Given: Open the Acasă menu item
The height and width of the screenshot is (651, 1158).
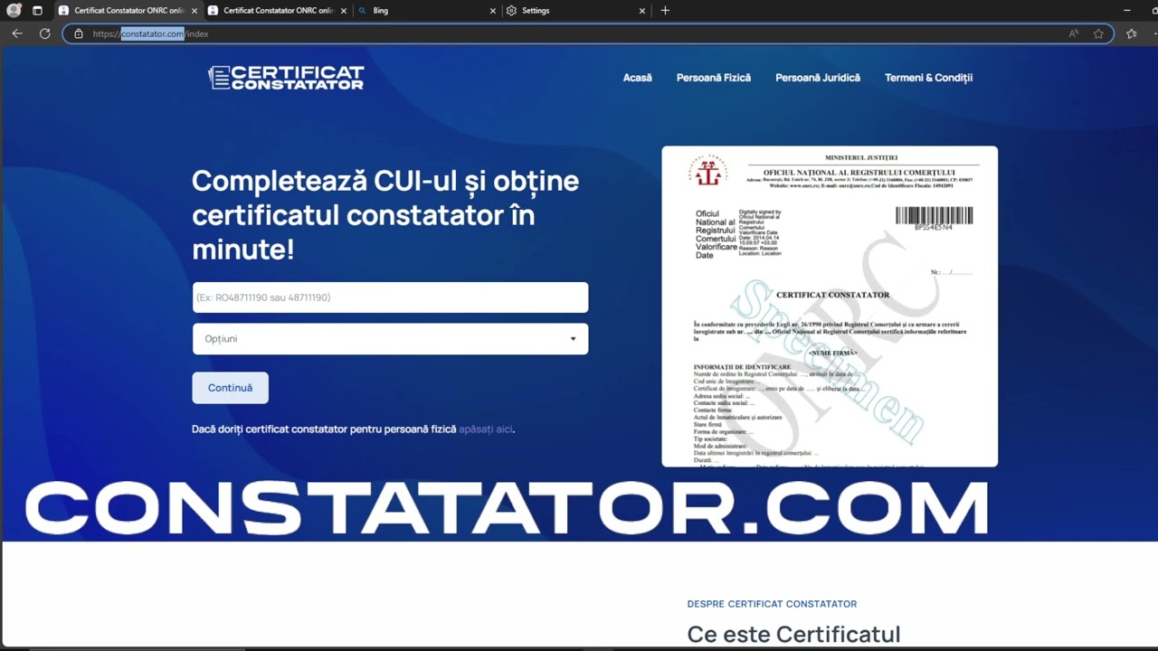Looking at the screenshot, I should click(637, 78).
